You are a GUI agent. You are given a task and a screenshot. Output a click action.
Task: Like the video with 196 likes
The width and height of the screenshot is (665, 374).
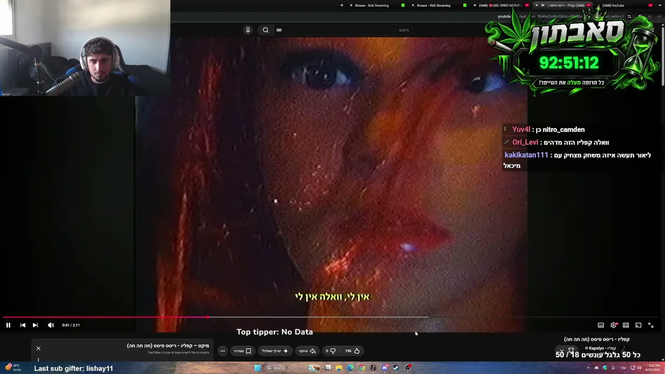click(x=353, y=351)
